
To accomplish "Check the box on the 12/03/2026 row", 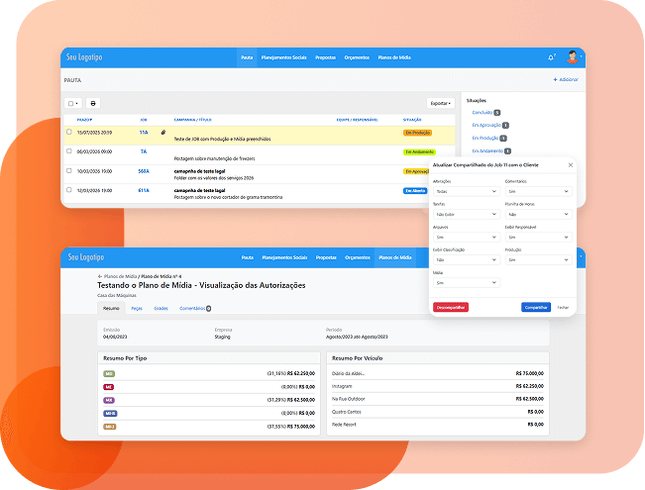I will [x=68, y=190].
